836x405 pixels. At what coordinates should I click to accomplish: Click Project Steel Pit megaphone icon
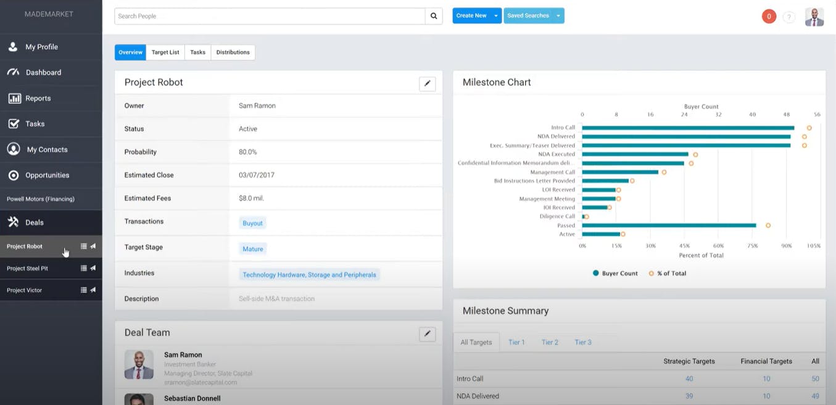coord(93,269)
